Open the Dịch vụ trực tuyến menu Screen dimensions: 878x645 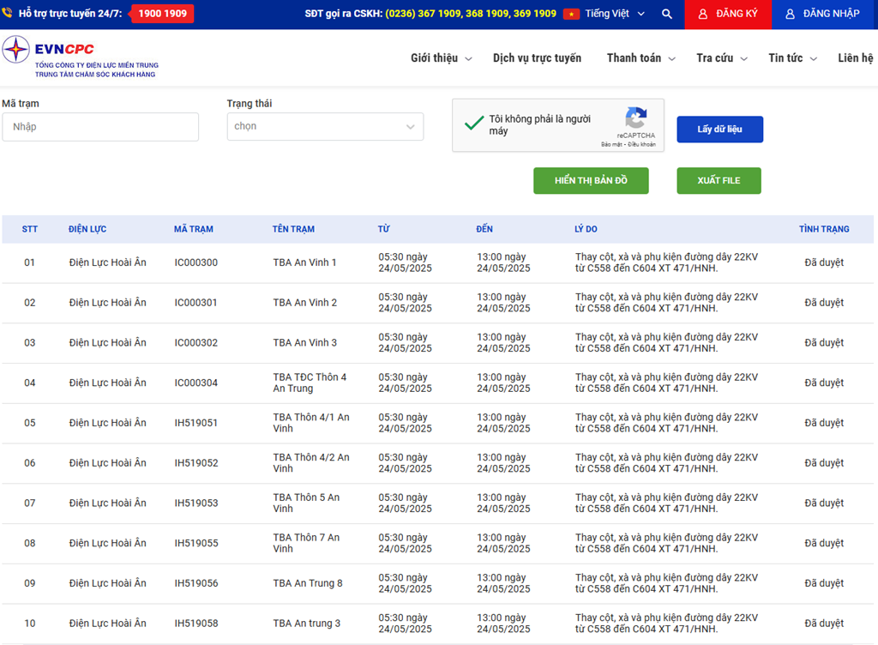click(537, 58)
